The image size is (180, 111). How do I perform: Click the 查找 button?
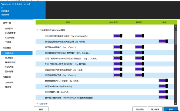(x=41, y=109)
